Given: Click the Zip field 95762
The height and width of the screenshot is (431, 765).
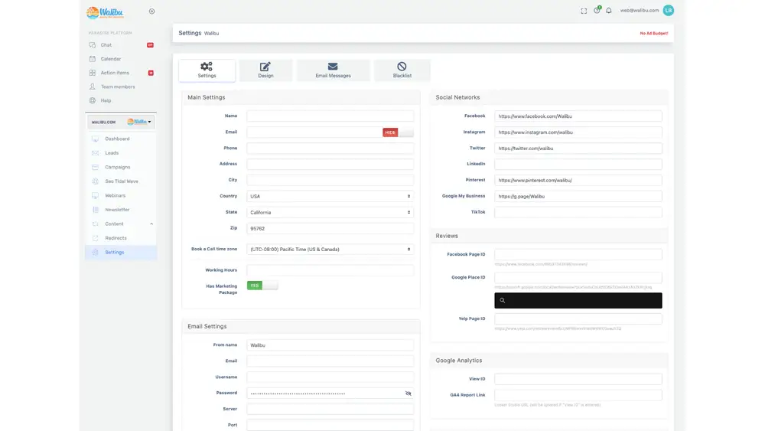Looking at the screenshot, I should point(330,228).
